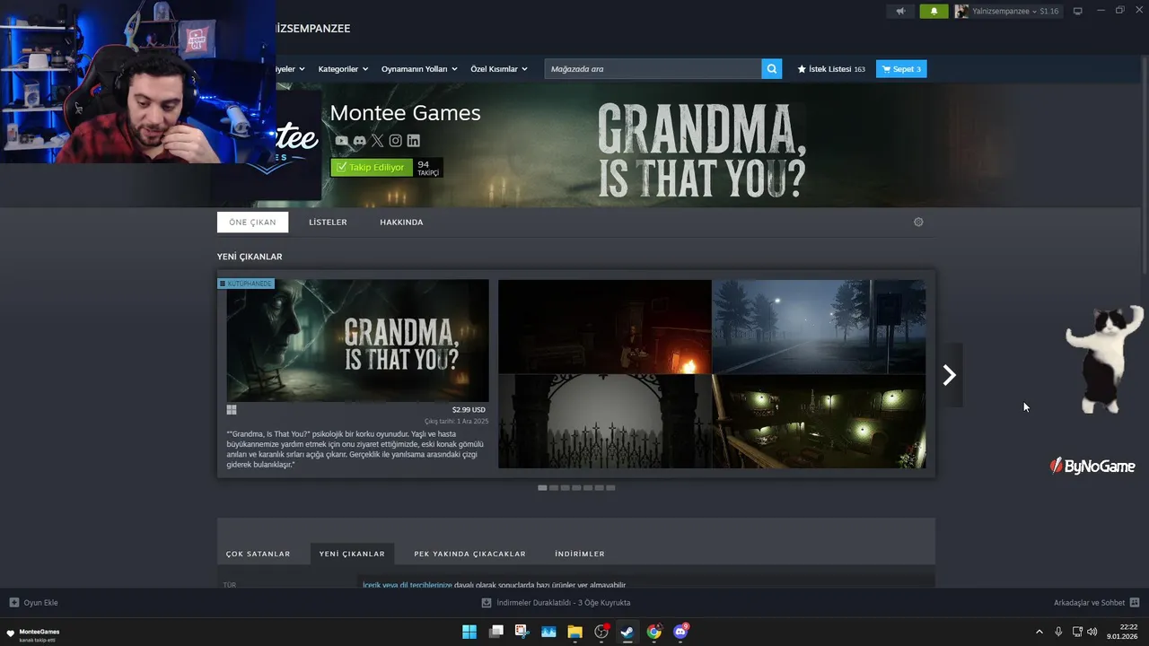Viewport: 1149px width, 646px height.
Task: Open Google Chrome from the taskbar
Action: pos(654,632)
